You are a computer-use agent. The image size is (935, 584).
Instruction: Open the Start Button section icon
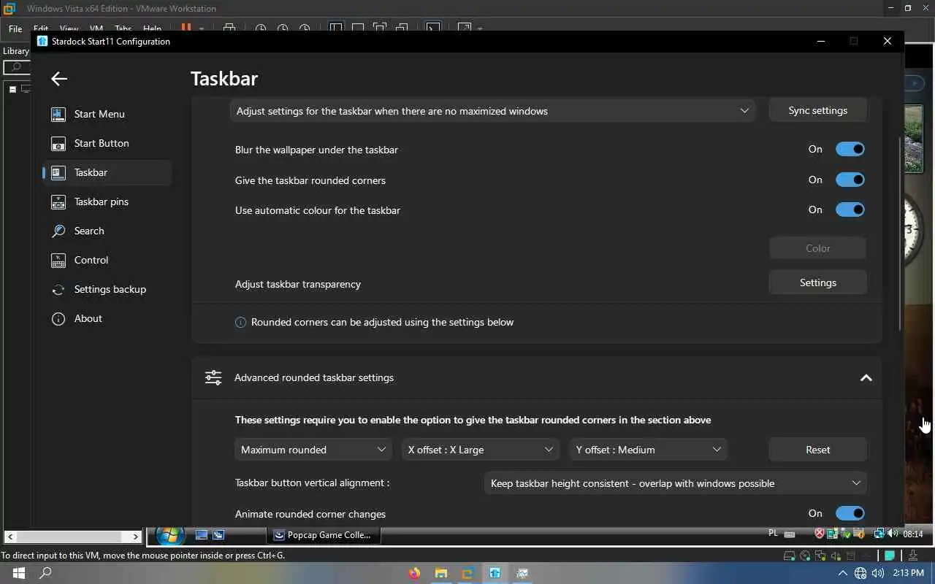(x=58, y=143)
